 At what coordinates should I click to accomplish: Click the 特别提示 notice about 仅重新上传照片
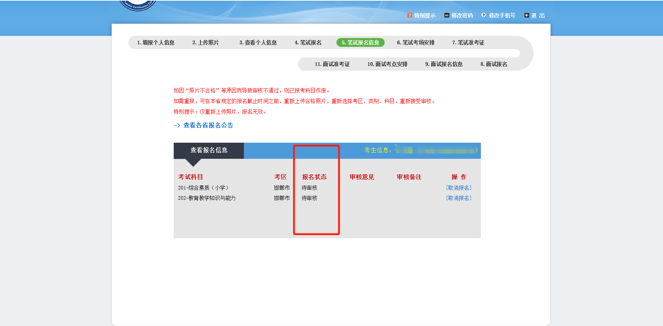(x=221, y=112)
